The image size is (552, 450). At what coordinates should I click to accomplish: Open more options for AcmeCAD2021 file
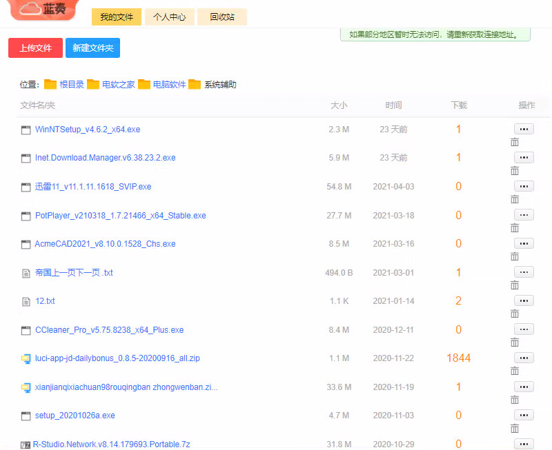point(524,244)
